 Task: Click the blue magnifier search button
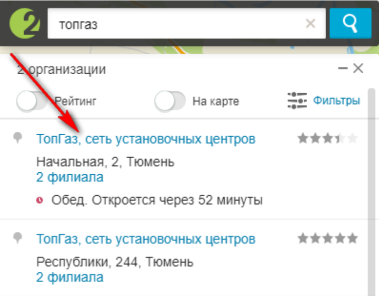[350, 23]
